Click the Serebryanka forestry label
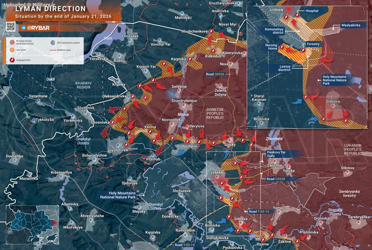The width and height of the screenshot is (372, 250). (x=349, y=193)
